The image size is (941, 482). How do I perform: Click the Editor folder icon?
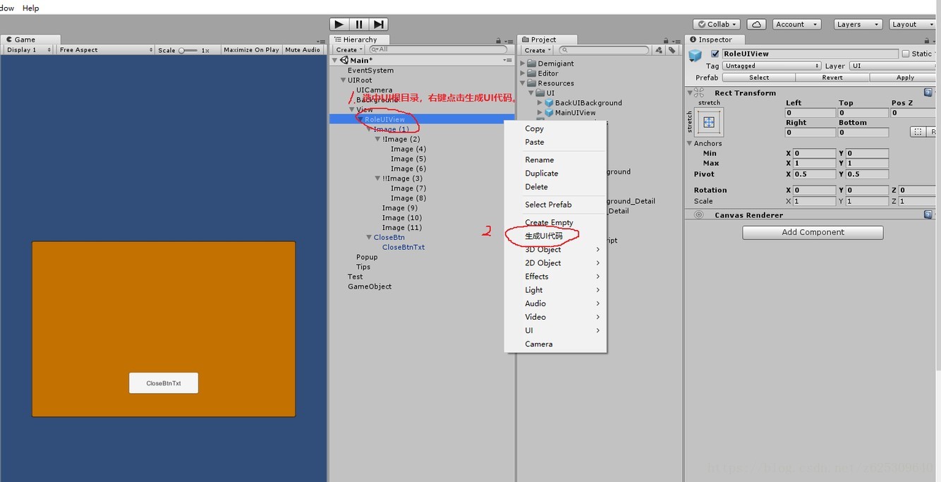click(x=532, y=73)
